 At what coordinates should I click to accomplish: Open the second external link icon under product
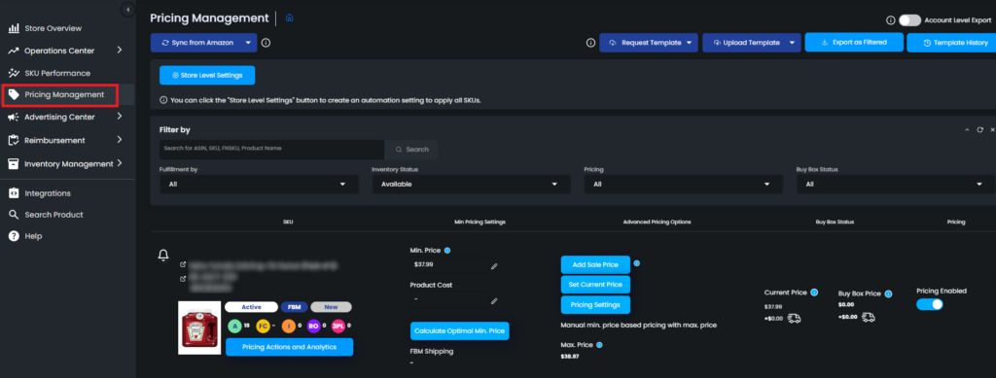pyautogui.click(x=183, y=279)
